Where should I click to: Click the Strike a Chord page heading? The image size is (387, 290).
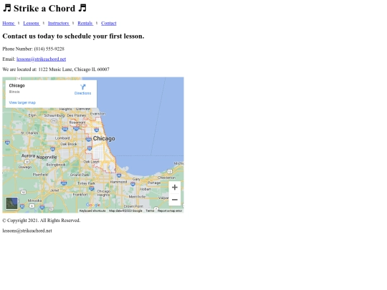point(44,9)
